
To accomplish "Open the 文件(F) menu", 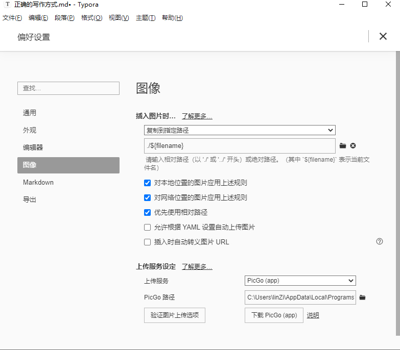I will point(12,18).
